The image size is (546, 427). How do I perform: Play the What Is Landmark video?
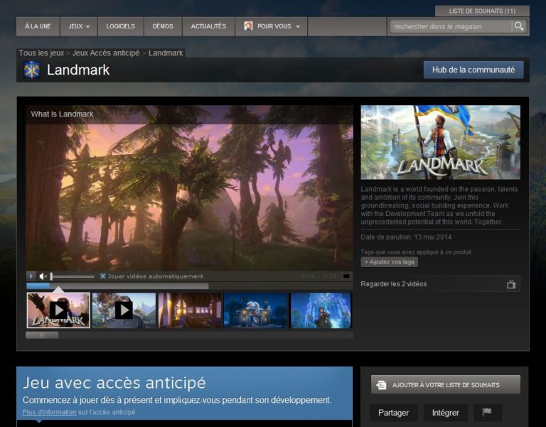(31, 276)
